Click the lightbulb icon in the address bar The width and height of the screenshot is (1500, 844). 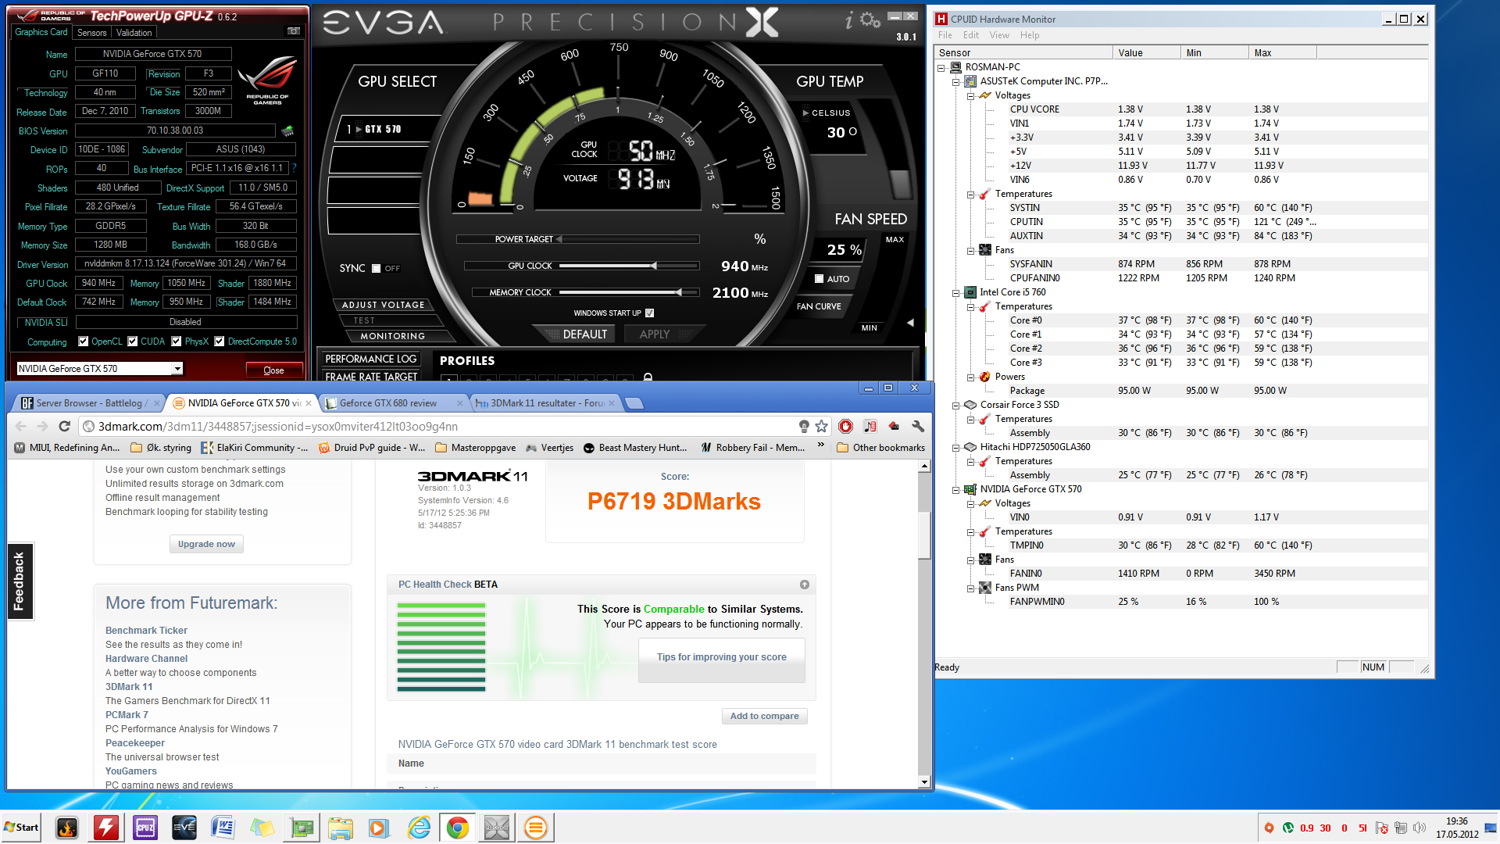pos(804,426)
